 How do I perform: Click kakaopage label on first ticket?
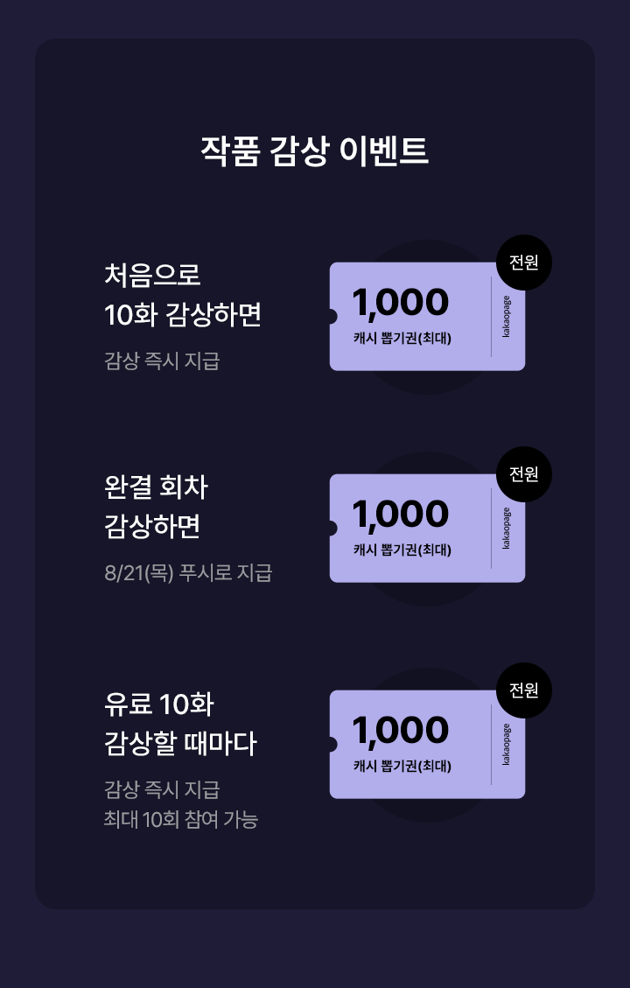tap(507, 316)
